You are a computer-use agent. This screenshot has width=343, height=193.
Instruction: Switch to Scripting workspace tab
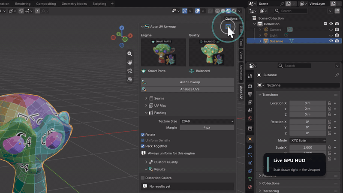coord(99,4)
